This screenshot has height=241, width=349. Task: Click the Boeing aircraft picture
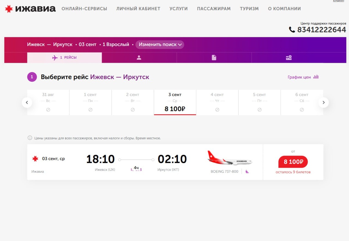[230, 158]
